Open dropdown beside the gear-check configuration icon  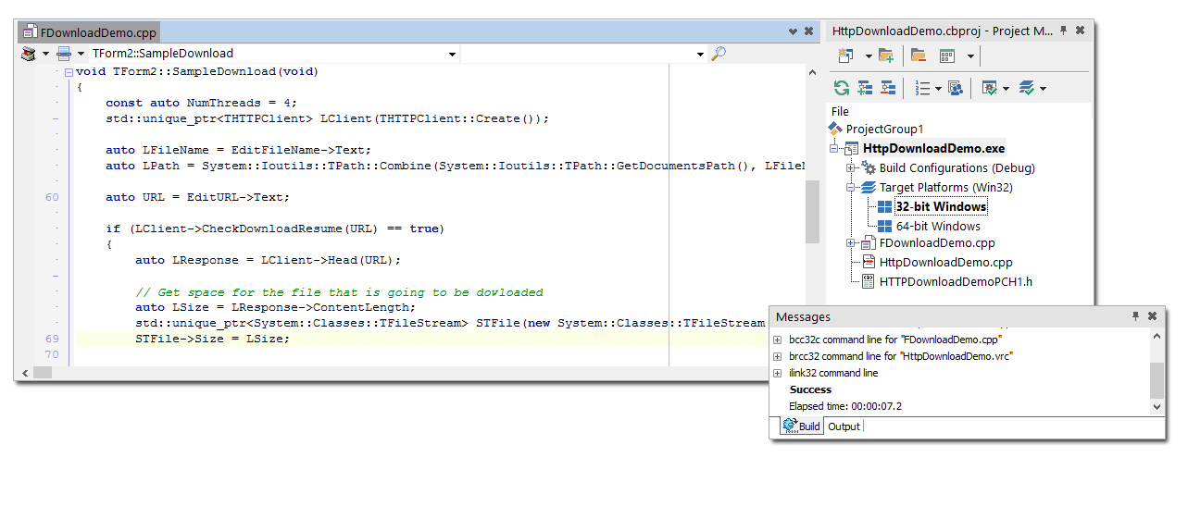click(1006, 89)
